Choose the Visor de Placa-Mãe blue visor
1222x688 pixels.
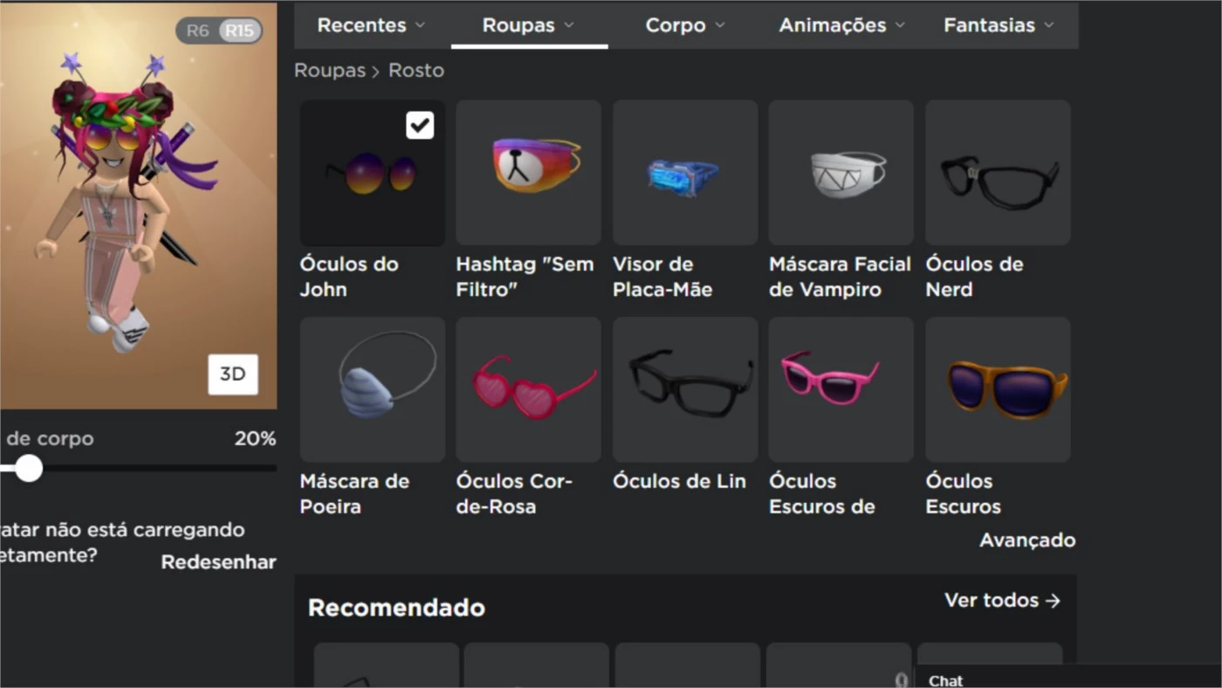[x=685, y=173]
